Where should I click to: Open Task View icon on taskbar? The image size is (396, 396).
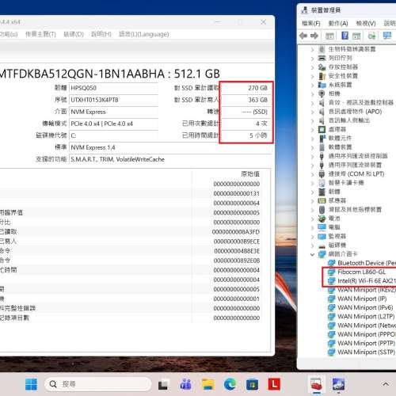pos(164,385)
